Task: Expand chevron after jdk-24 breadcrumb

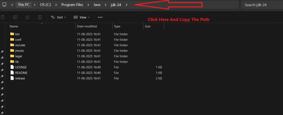Action: coord(127,5)
